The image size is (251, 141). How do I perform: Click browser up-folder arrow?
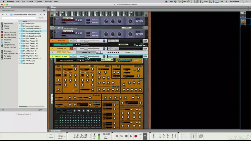(44, 15)
